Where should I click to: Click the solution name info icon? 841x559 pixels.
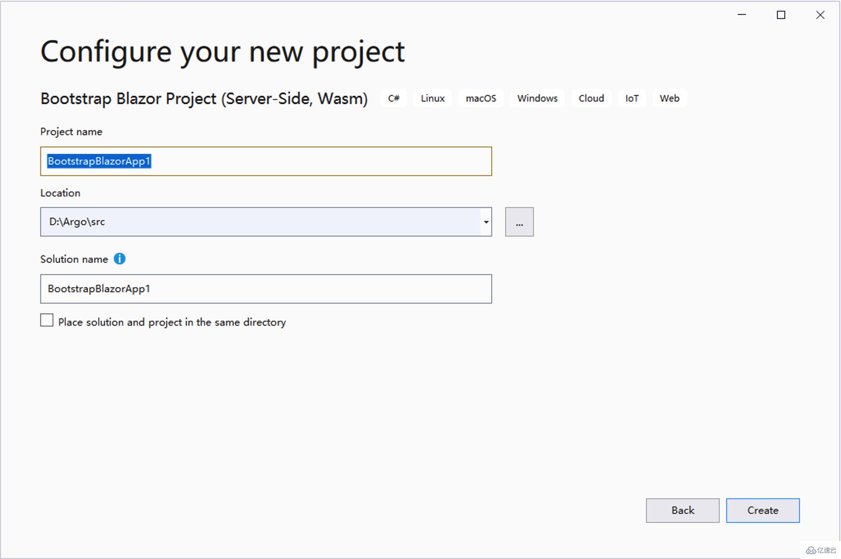coord(121,258)
